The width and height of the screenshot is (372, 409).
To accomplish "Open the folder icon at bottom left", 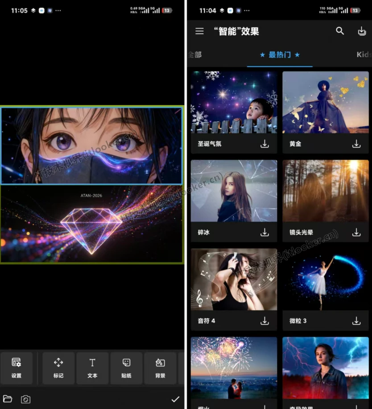I will 8,399.
